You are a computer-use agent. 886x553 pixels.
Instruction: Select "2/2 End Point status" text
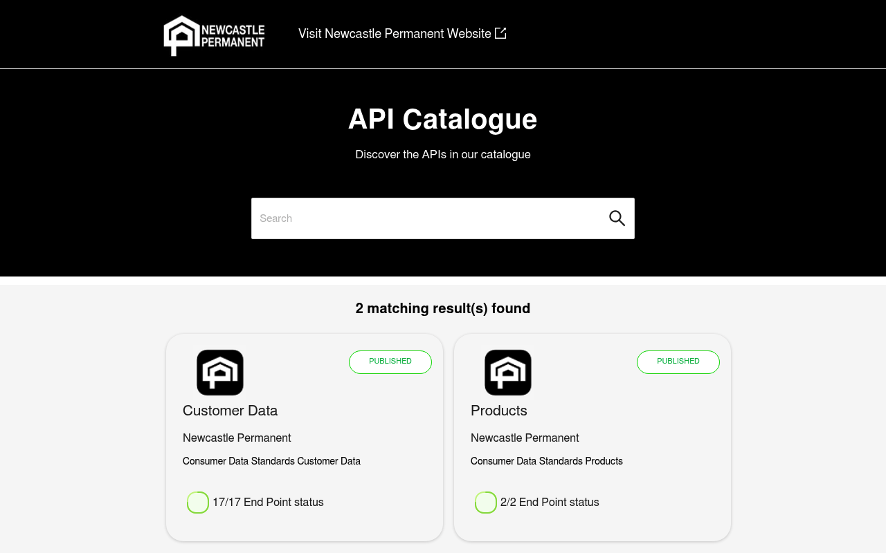click(x=550, y=503)
